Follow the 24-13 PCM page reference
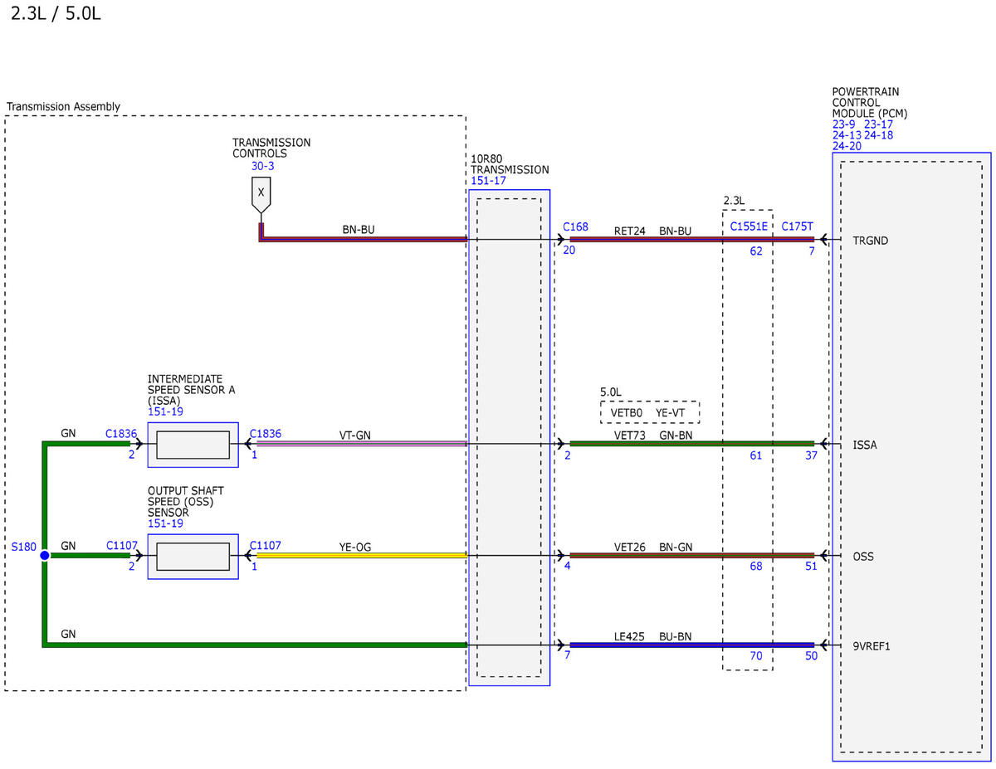The height and width of the screenshot is (769, 996). coord(847,135)
